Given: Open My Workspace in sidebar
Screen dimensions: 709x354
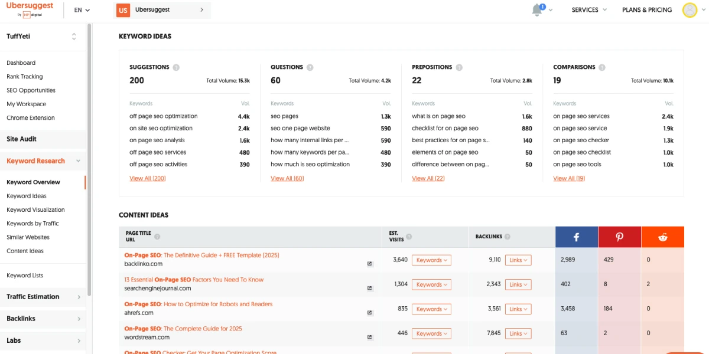Looking at the screenshot, I should click(26, 104).
